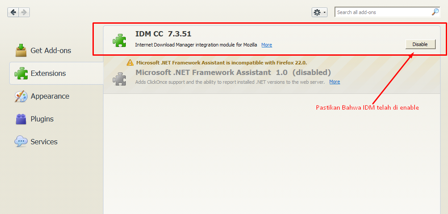The image size is (448, 214).
Task: Click the forward arrow navigation button
Action: 24,12
